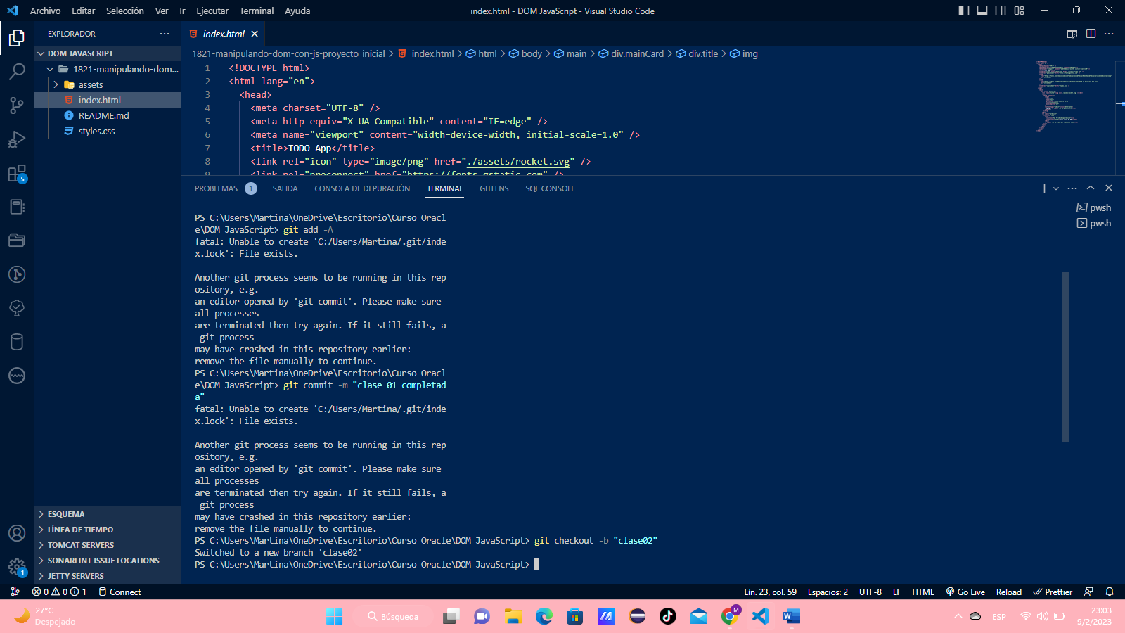
Task: Switch to the SQL CONSOLE tab
Action: (551, 188)
